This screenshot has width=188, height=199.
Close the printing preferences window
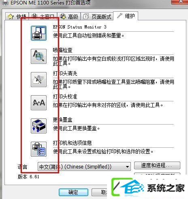tap(180, 2)
